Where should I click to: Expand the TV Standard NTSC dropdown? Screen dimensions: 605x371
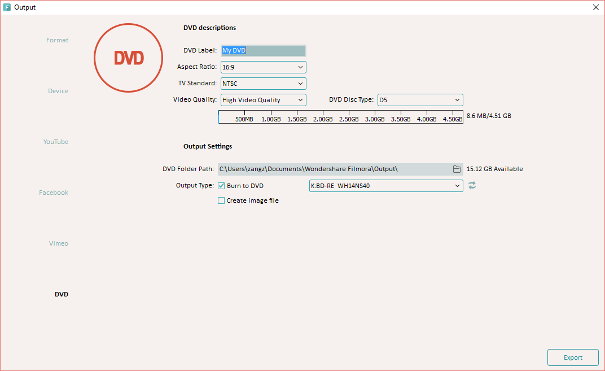pos(264,84)
